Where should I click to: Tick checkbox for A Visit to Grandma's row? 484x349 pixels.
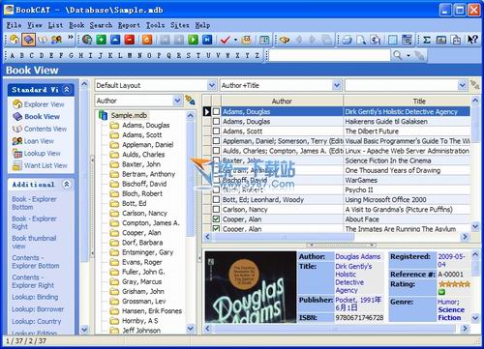click(x=216, y=209)
